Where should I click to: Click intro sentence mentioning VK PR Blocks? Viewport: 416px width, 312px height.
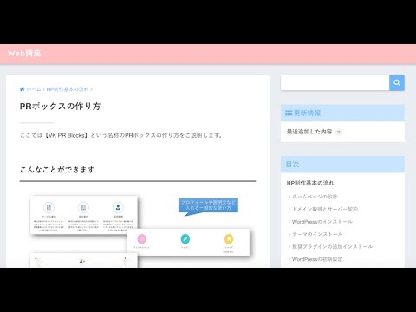pyautogui.click(x=121, y=135)
